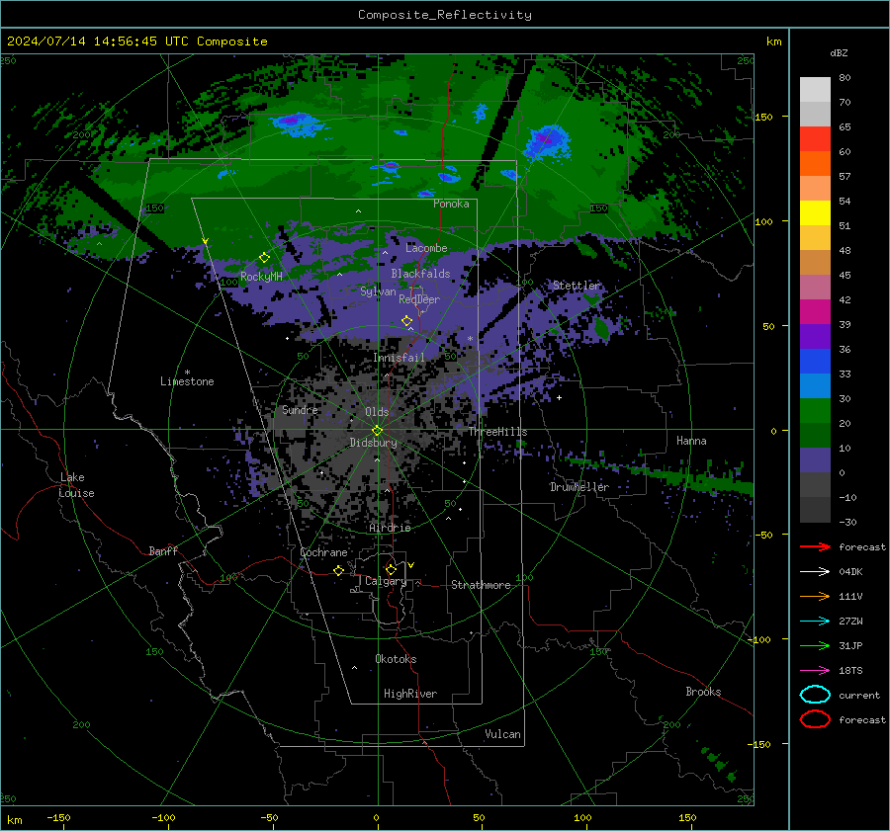Click the cyan current ellipse icon

[815, 695]
